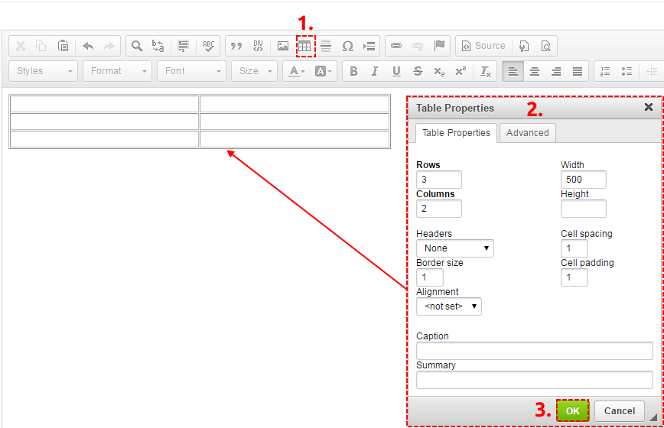Select the Table Properties tab
Screen dimensions: 664x428
456,133
